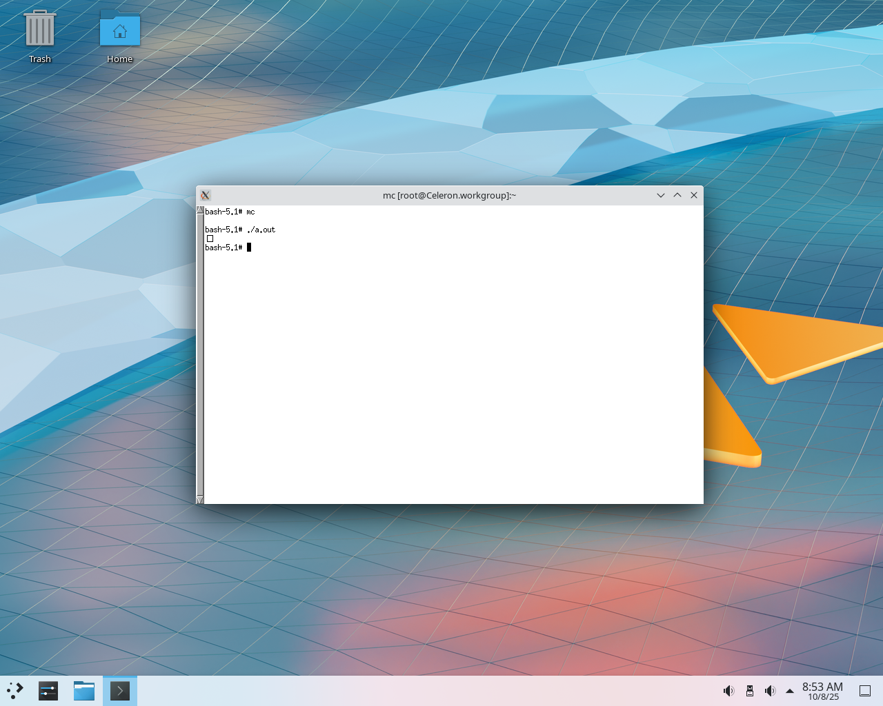Open Dolphin file manager from taskbar
Image resolution: width=883 pixels, height=706 pixels.
tap(84, 690)
